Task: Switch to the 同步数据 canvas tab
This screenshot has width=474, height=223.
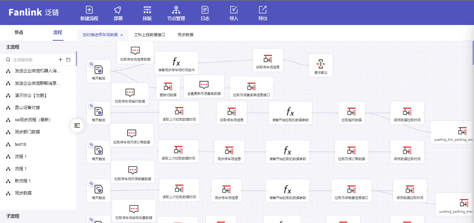Action: pos(185,35)
